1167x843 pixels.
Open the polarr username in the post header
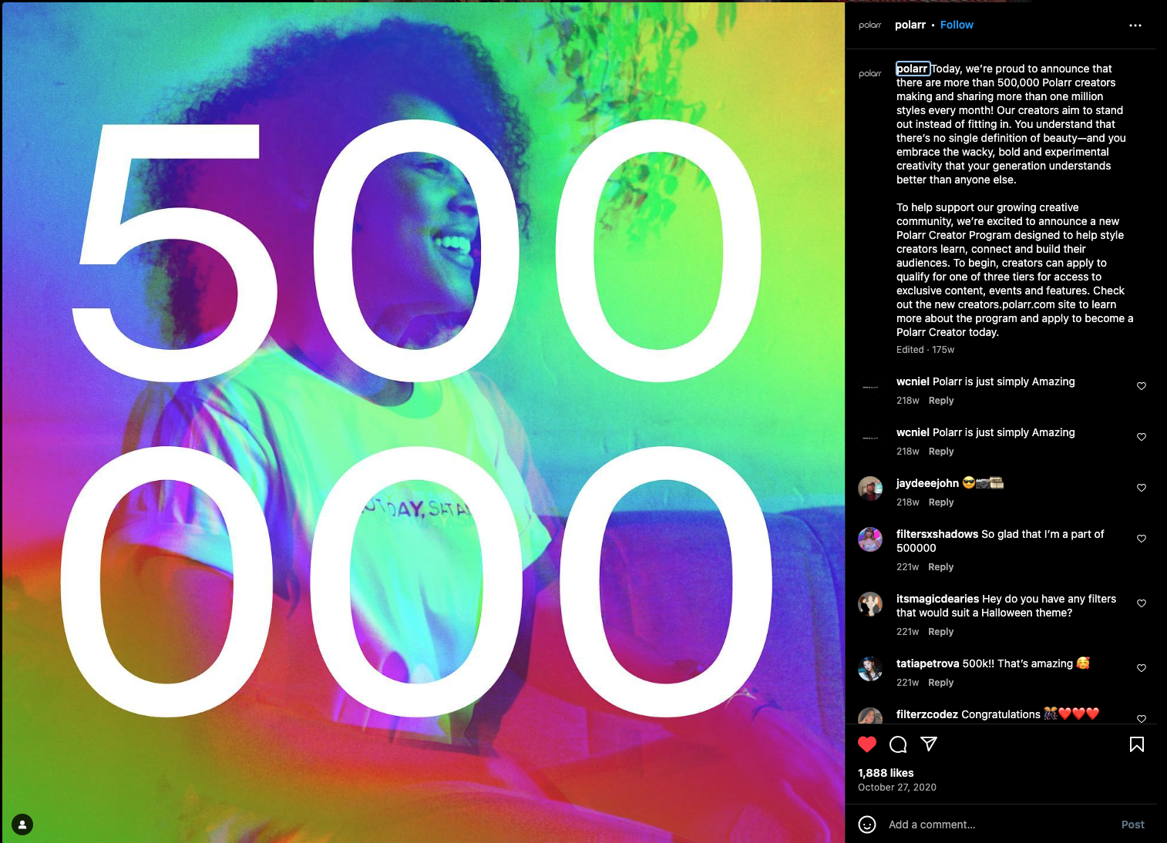(910, 25)
